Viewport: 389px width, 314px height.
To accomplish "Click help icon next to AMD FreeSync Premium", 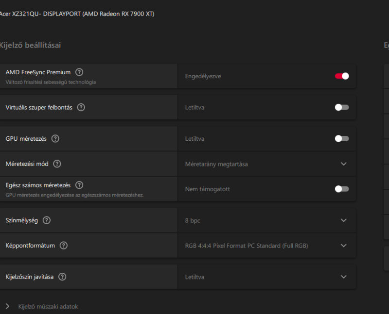I will pyautogui.click(x=79, y=72).
